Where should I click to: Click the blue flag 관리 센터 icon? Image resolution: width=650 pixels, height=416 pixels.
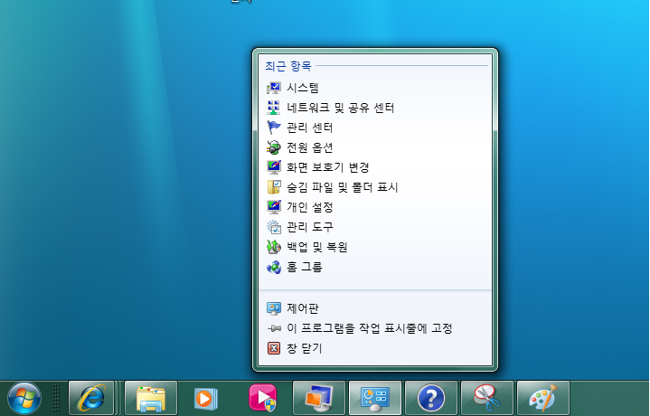coord(274,128)
